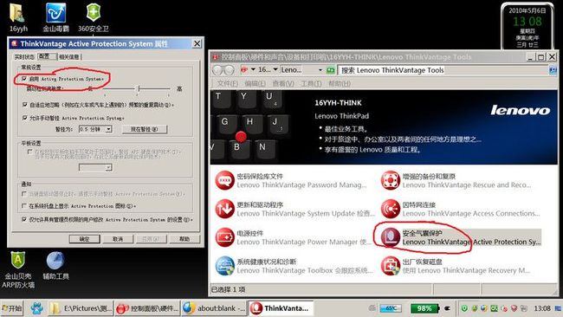
Task: Open Power Manager icon
Action: click(225, 237)
